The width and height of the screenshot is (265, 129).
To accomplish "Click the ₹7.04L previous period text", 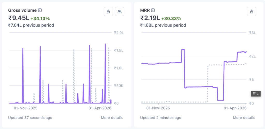I will coord(31,25).
